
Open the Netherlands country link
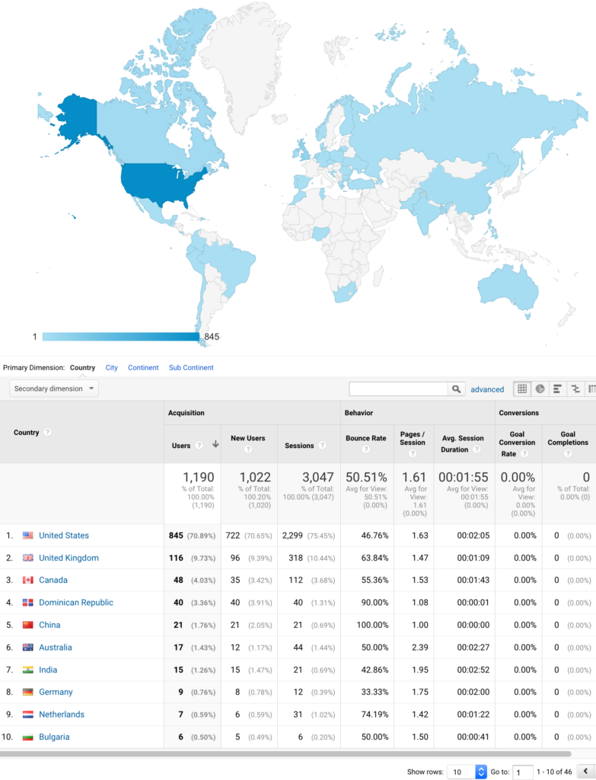62,714
